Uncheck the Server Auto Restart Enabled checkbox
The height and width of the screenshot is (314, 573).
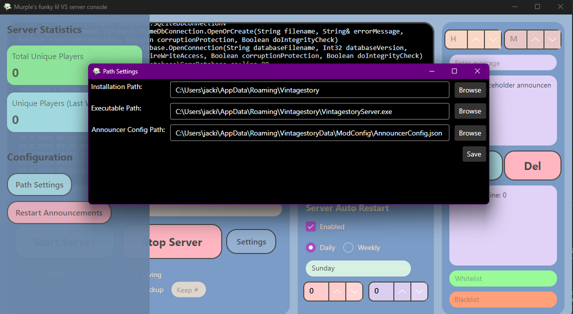coord(311,226)
